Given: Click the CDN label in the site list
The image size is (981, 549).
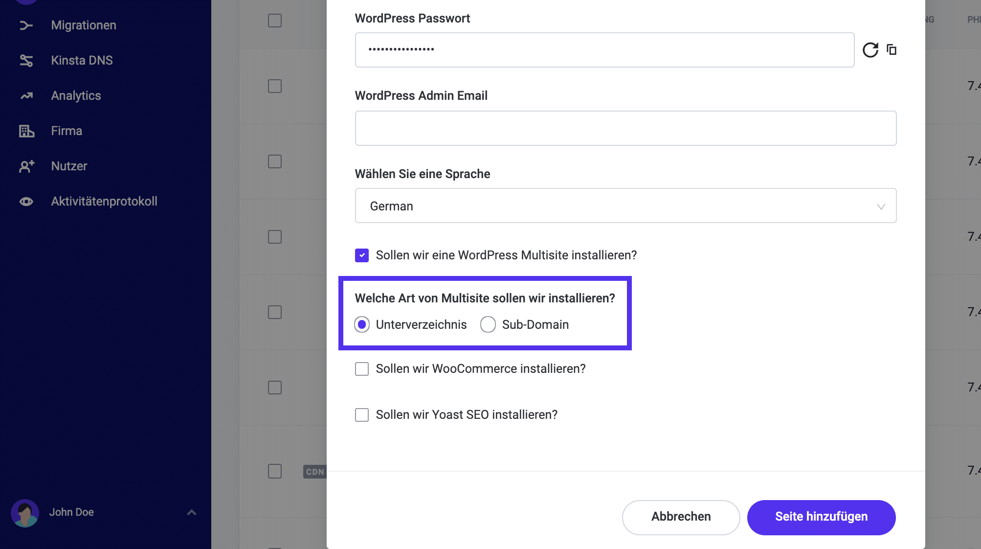Looking at the screenshot, I should pyautogui.click(x=315, y=472).
